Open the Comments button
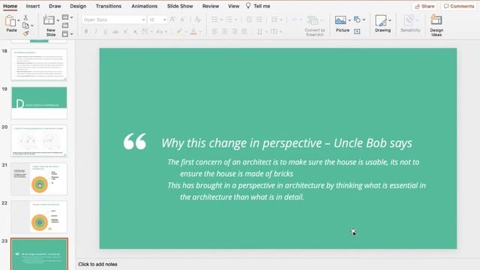 coord(459,6)
